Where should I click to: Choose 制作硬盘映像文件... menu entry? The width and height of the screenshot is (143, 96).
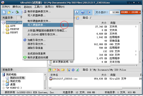pyautogui.click(x=48, y=21)
